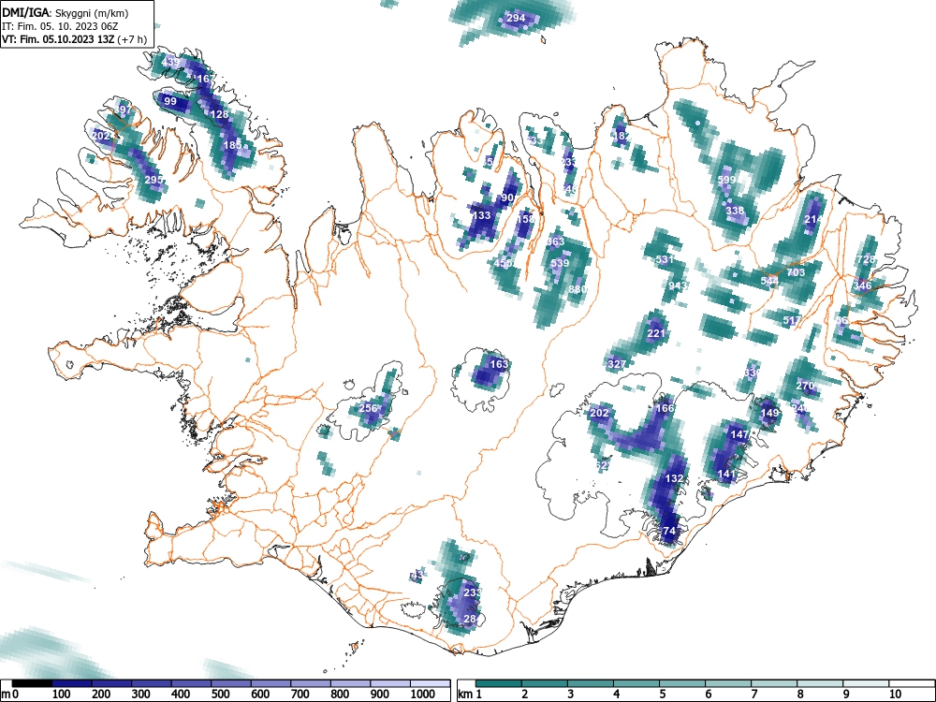Click the visibility value 599 in the northeast
936x702 pixels.
tap(726, 180)
